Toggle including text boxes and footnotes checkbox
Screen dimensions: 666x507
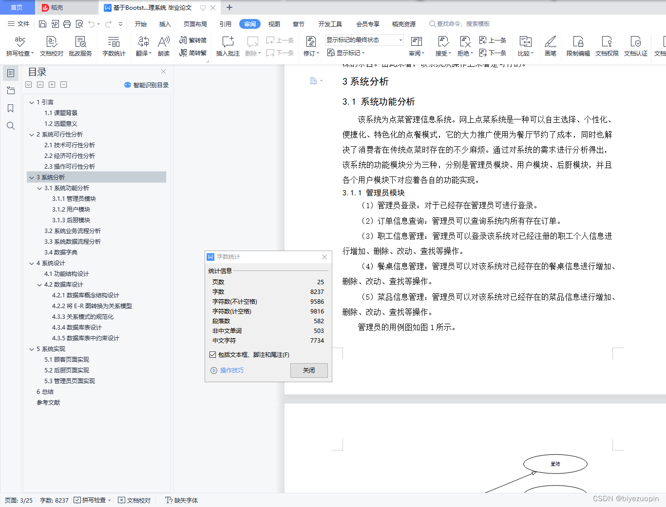[212, 355]
